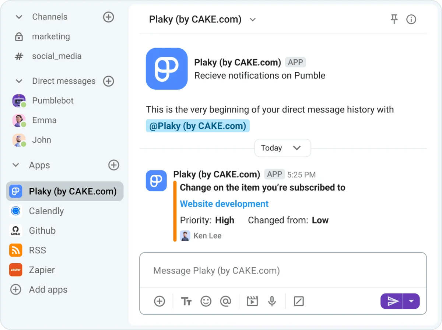Viewport: 442px width, 330px height.
Task: Open the Calendly app integration
Action: [46, 211]
